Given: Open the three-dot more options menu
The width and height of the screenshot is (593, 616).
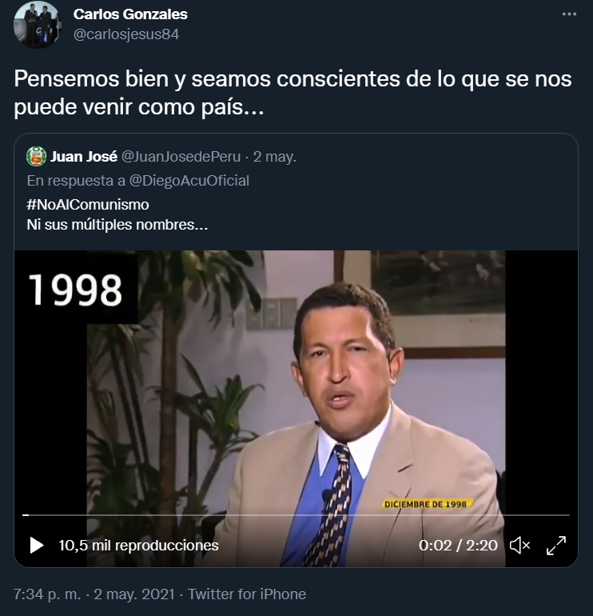Looking at the screenshot, I should click(569, 14).
